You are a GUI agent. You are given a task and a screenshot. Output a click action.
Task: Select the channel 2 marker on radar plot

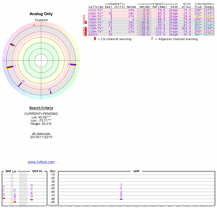coord(10,67)
